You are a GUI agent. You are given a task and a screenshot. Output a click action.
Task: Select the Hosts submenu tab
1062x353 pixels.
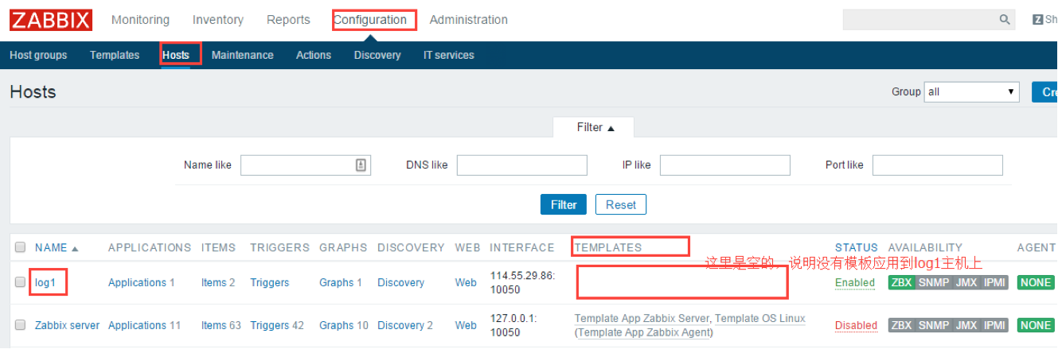point(176,55)
